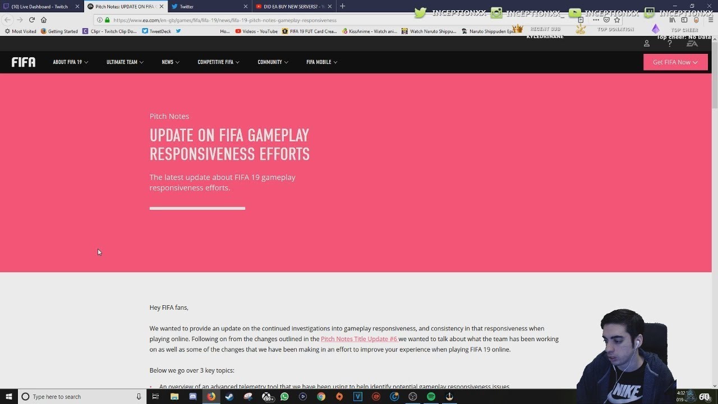
Task: Close the Twitter browser tab
Action: pos(245,7)
